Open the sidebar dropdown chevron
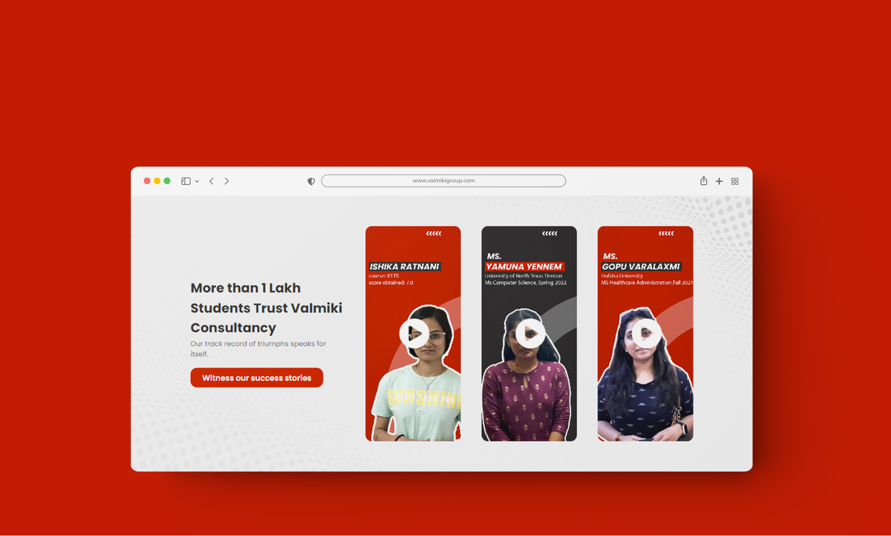 197,182
